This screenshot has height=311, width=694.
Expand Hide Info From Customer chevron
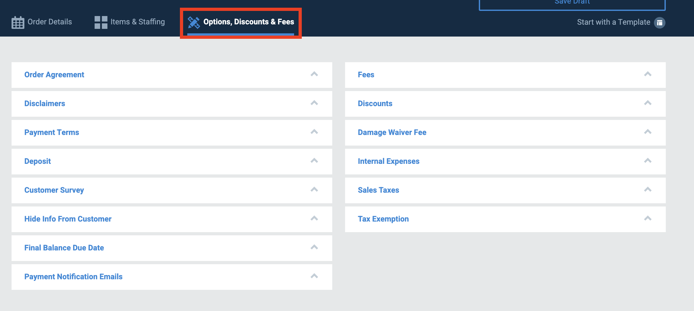pos(314,218)
